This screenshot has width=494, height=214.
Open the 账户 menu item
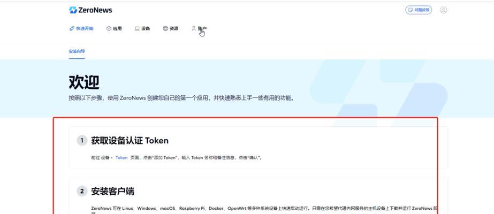(199, 28)
